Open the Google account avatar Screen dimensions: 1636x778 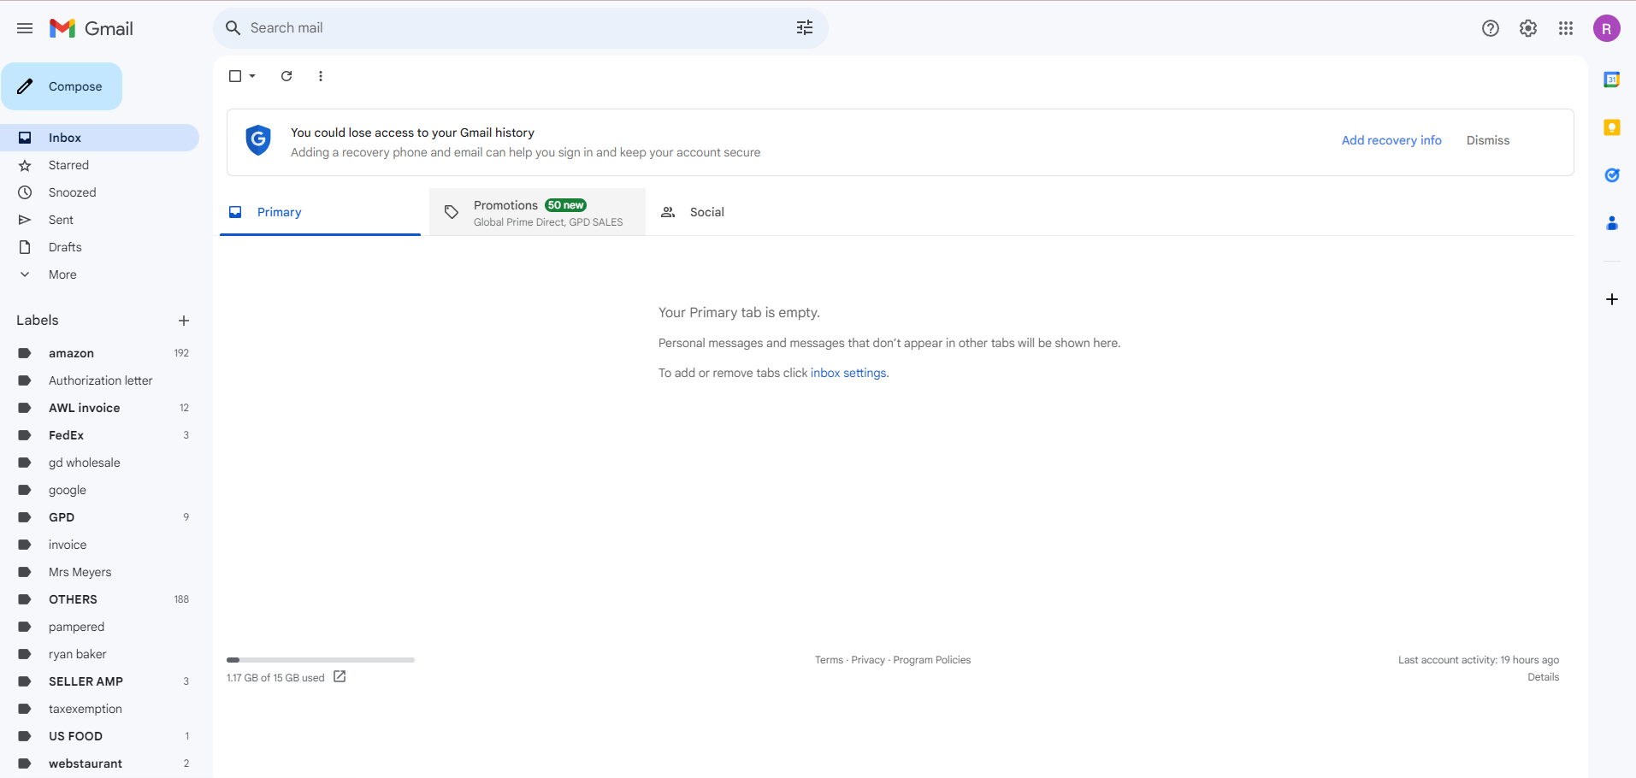pos(1607,28)
